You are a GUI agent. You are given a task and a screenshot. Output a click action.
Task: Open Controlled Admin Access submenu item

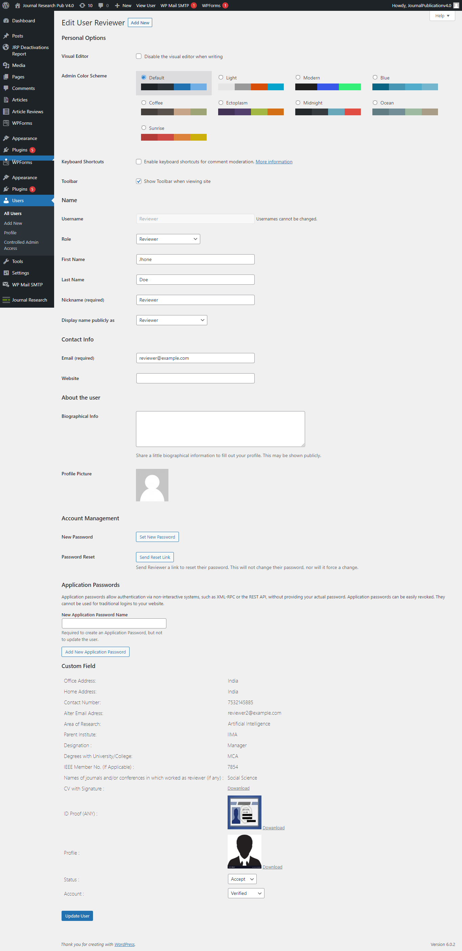tap(21, 245)
